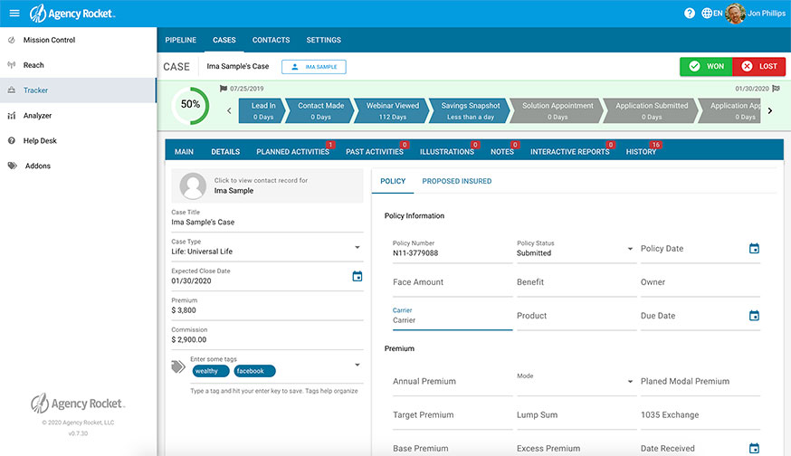Open the hamburger menu icon
Viewport: 791px width, 456px height.
coord(14,14)
